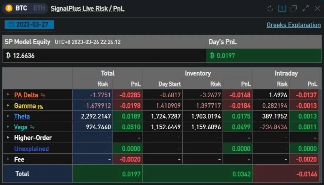Select the BTC currency option
This screenshot has width=324, height=185.
21,8
